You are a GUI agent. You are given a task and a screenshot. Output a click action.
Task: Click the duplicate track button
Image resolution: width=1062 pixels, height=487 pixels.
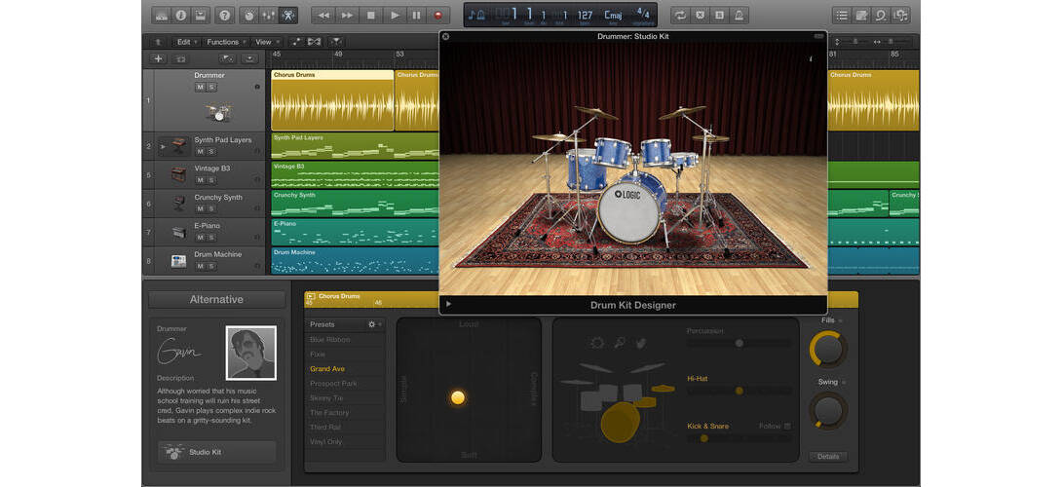tap(180, 59)
